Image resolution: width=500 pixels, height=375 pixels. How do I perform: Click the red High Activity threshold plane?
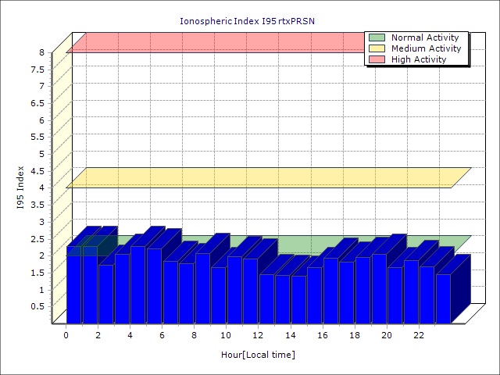[217, 43]
